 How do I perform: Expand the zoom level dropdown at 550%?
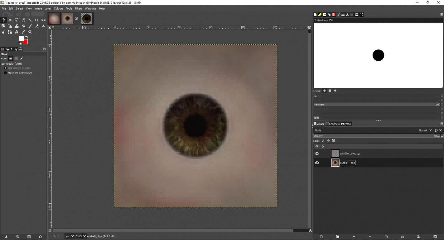click(84, 236)
